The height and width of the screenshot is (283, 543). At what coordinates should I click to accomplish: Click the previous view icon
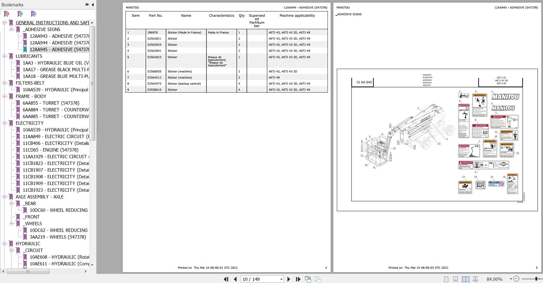coord(308,279)
